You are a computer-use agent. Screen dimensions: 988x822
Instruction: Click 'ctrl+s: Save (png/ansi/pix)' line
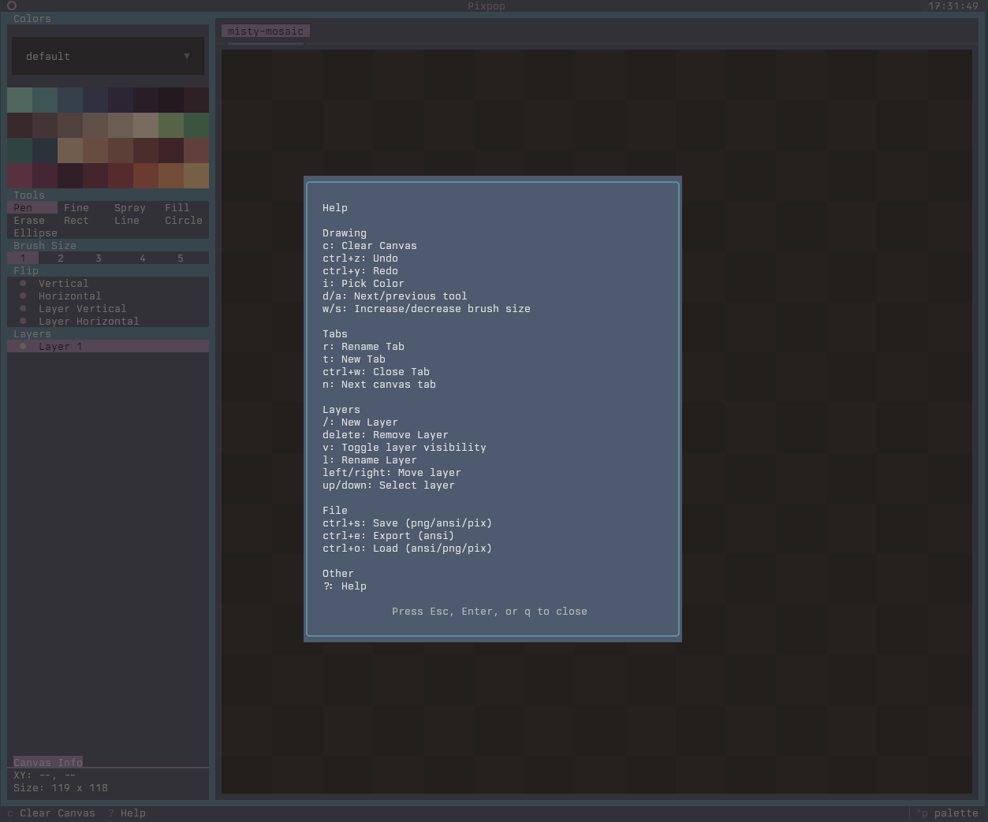point(408,523)
